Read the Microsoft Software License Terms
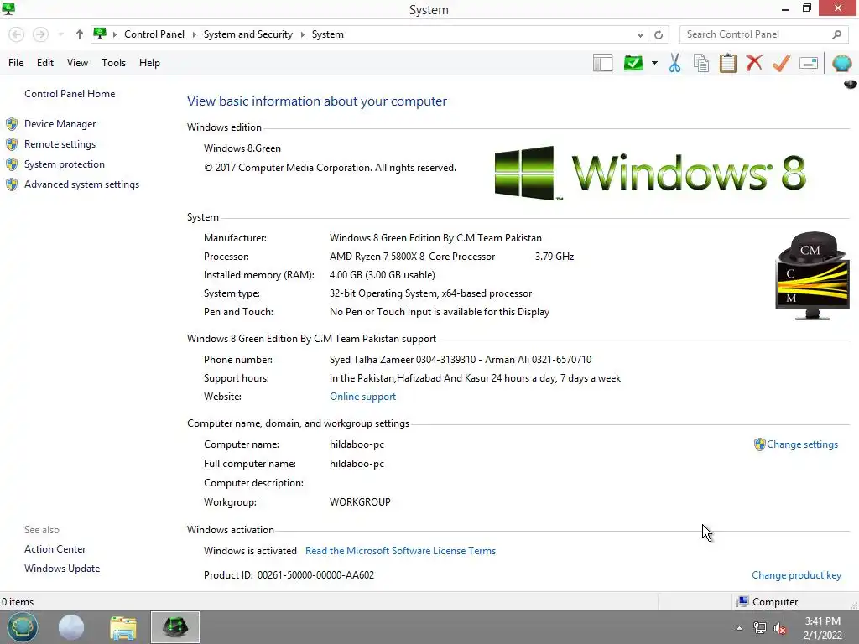859x644 pixels. (x=400, y=551)
